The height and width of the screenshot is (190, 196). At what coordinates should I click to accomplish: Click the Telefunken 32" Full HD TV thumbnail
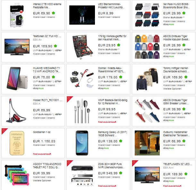(17, 47)
